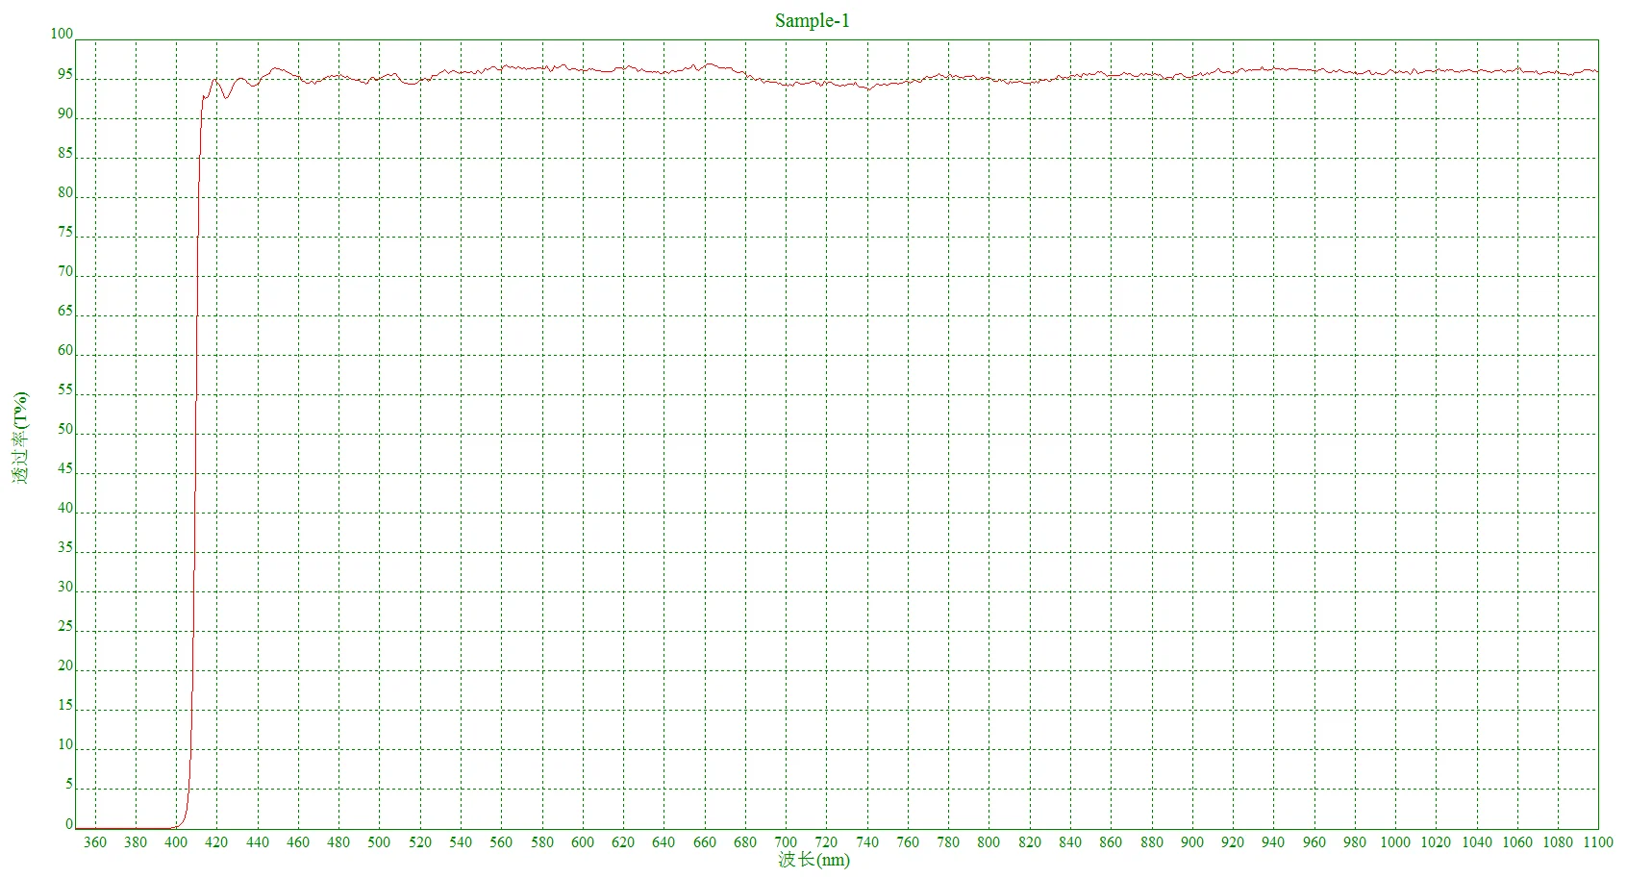Click the 0 label on the y-axis

pos(69,823)
